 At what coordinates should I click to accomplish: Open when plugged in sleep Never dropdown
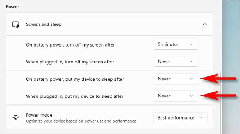[x=176, y=96]
